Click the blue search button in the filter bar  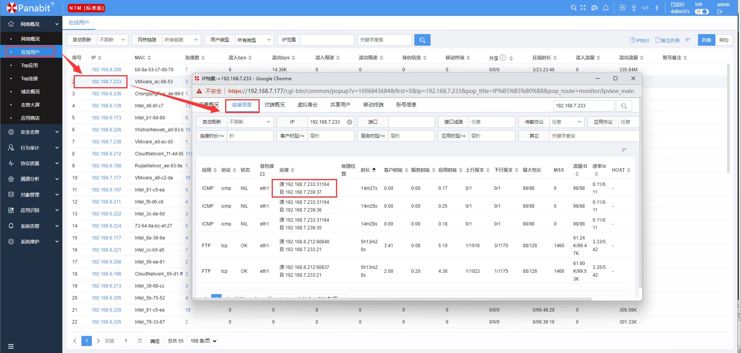coord(422,40)
